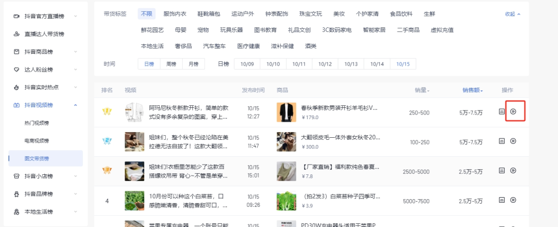Filter by 本地生活 tag
This screenshot has height=227, width=558.
tap(152, 46)
